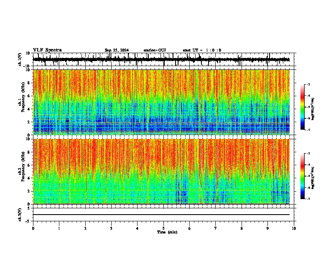The width and height of the screenshot is (331, 256).
Task: Click the flat ch.3 voltage line
Action: click(x=161, y=215)
